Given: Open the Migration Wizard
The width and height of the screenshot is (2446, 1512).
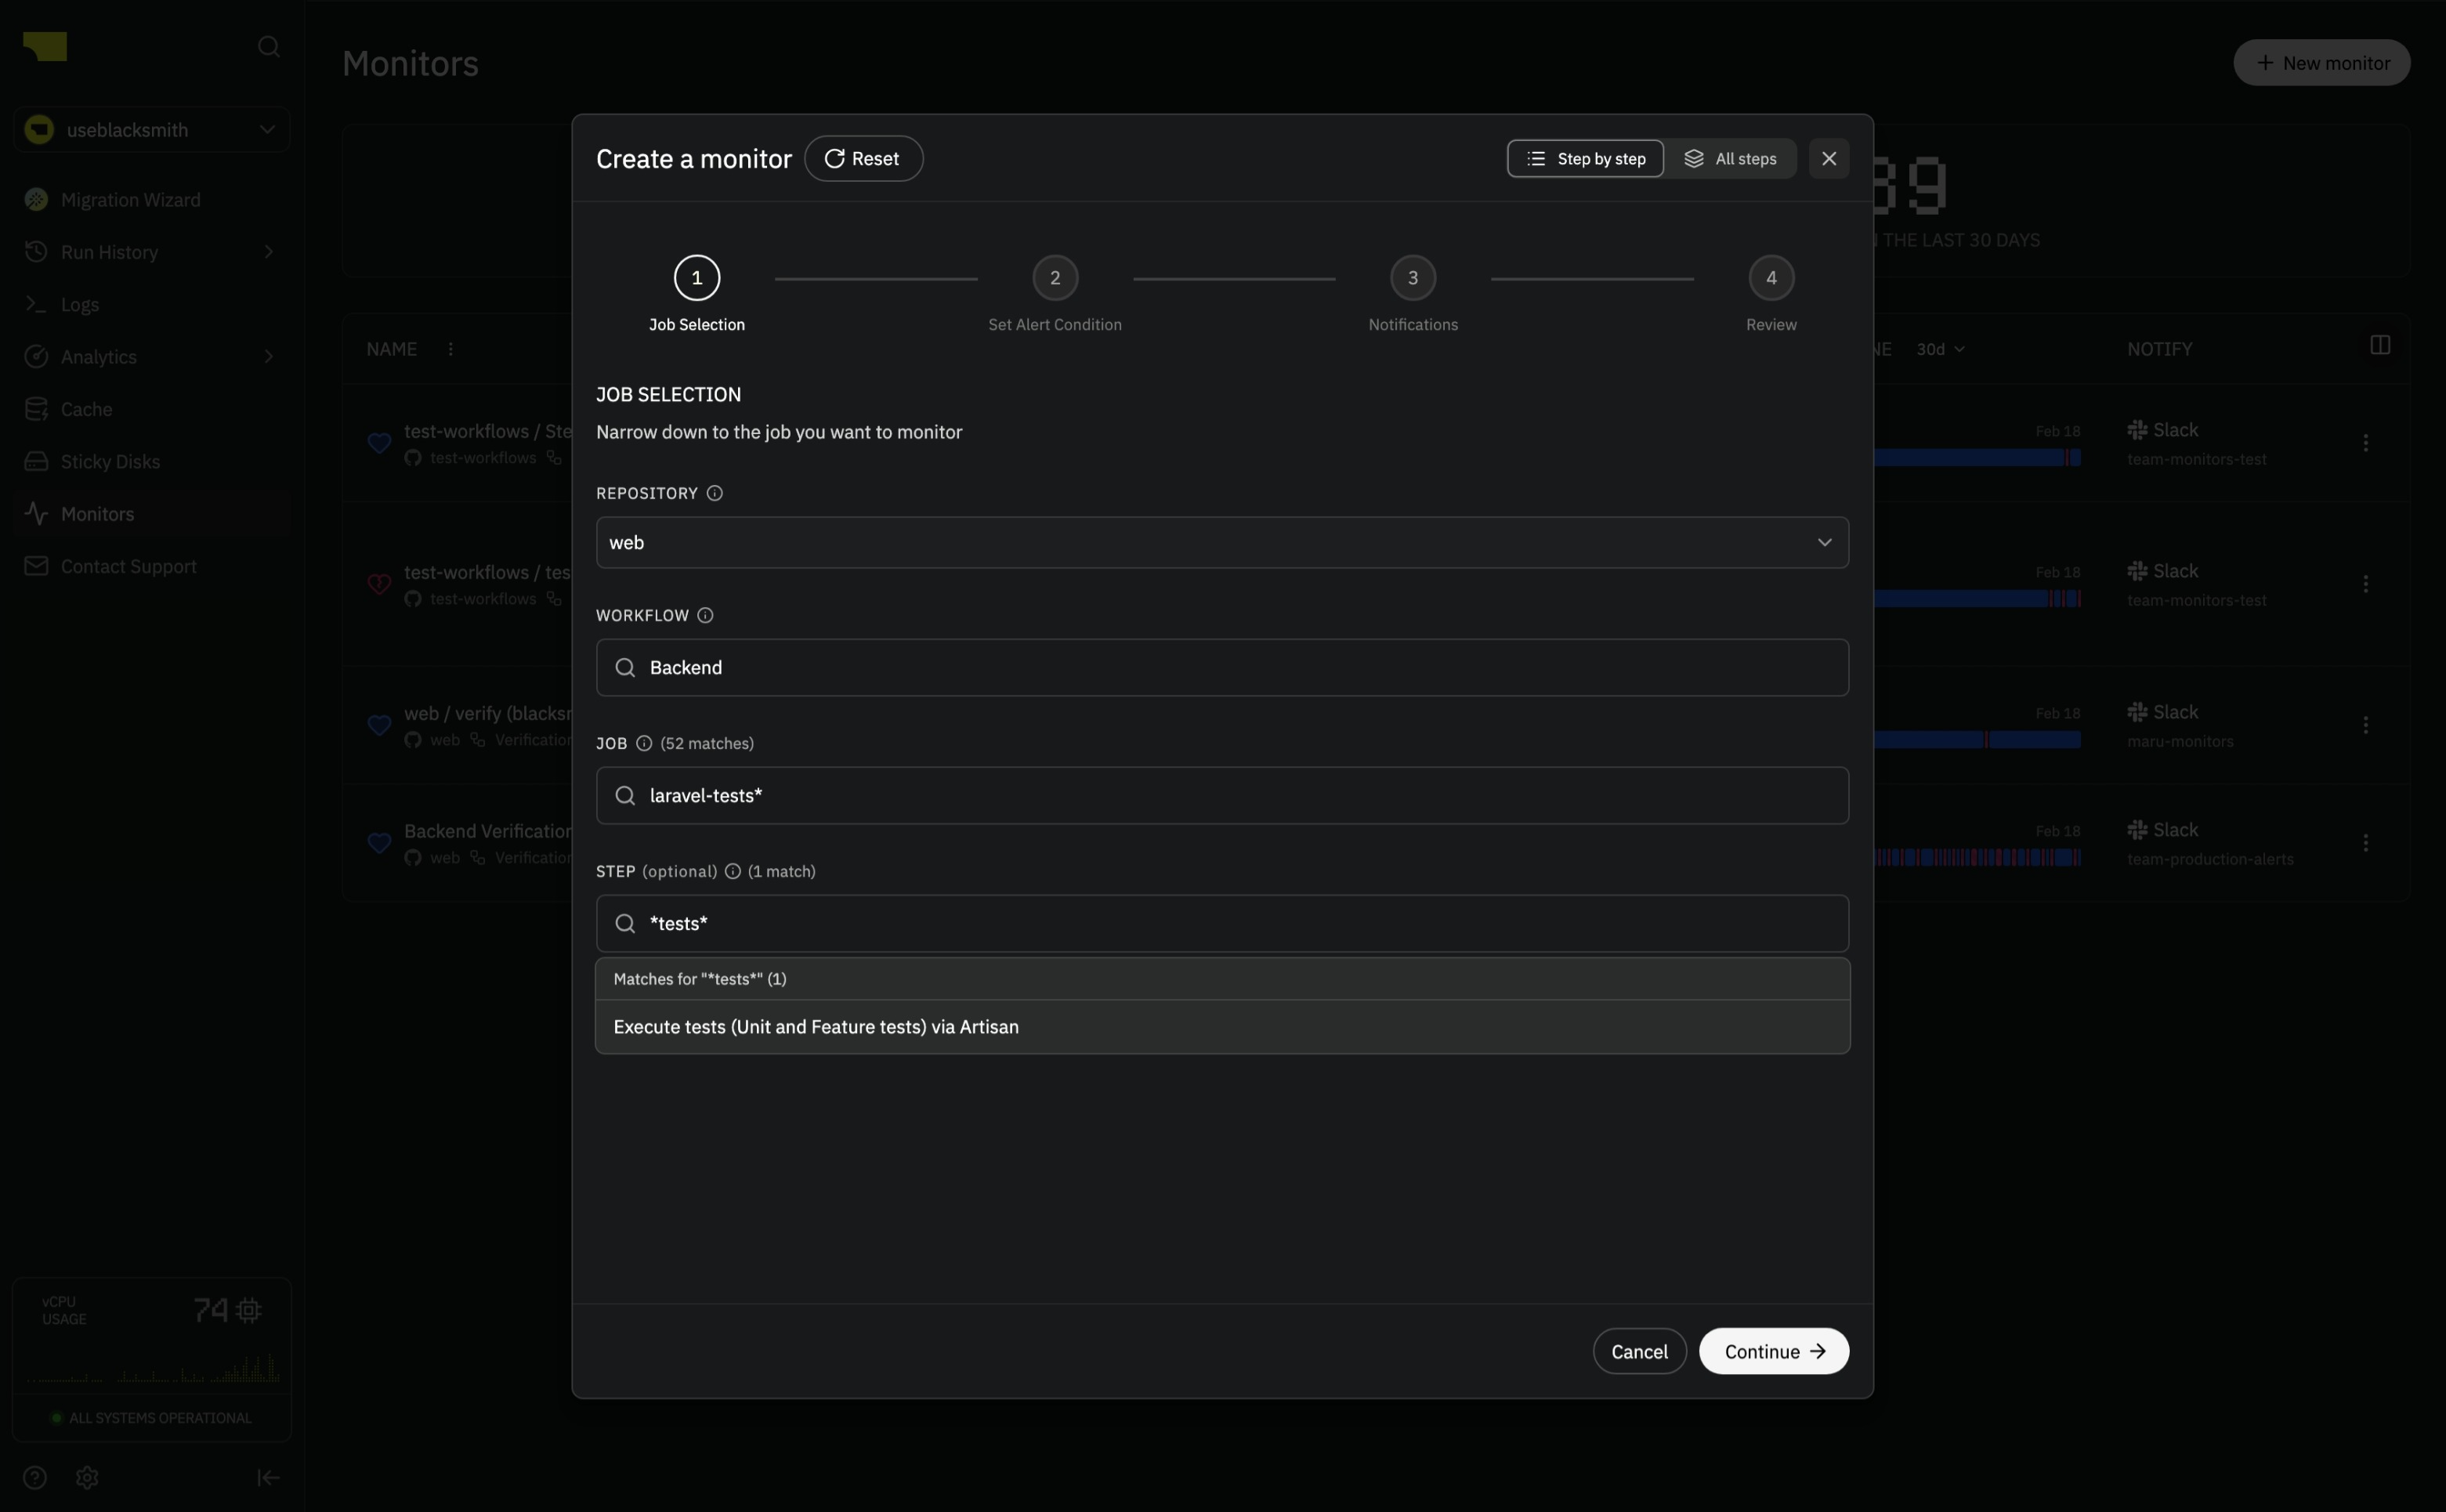Looking at the screenshot, I should click(130, 199).
